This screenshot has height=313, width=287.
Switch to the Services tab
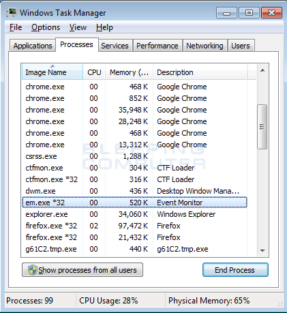[x=115, y=46]
